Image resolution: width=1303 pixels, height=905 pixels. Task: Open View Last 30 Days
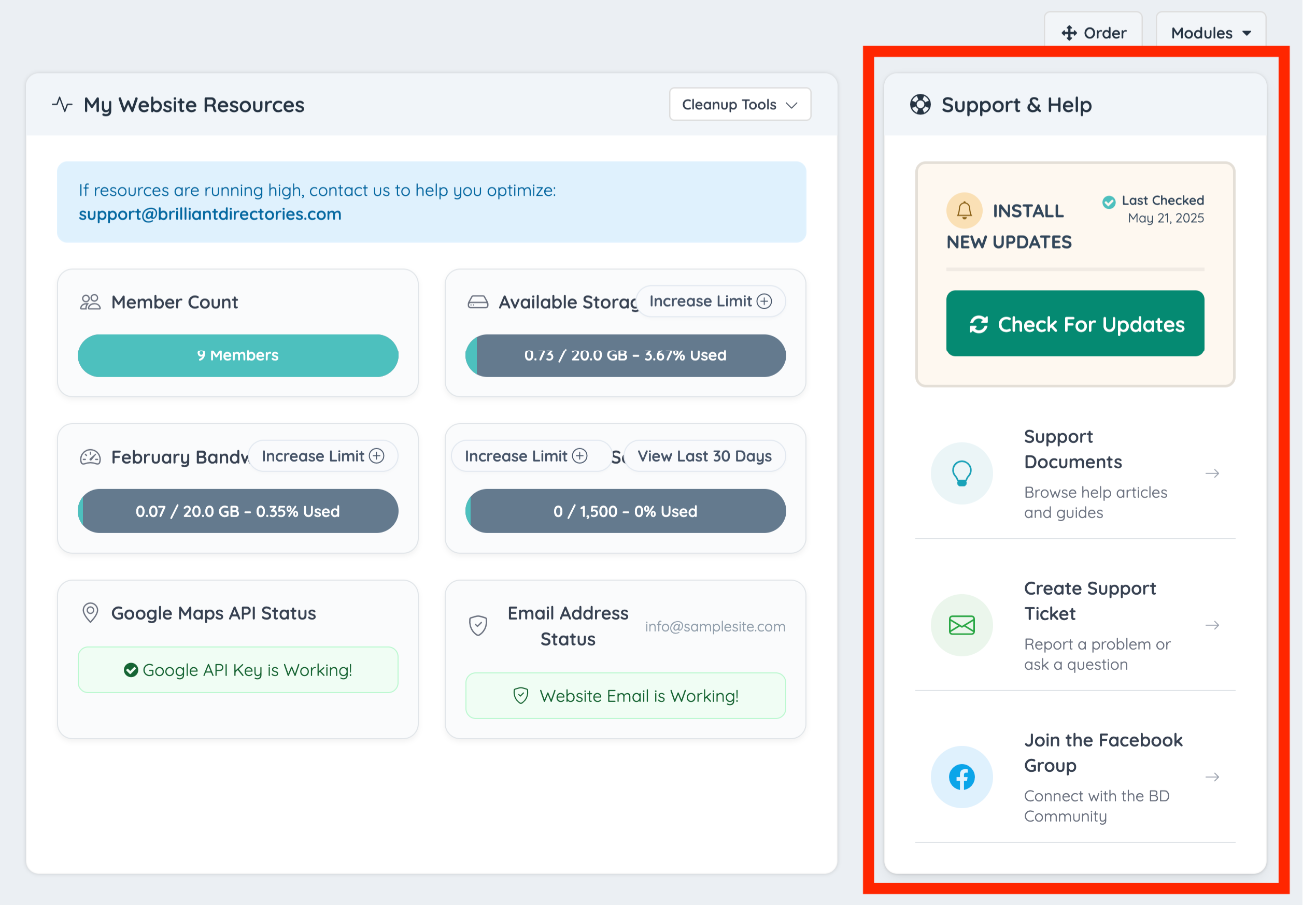click(704, 456)
